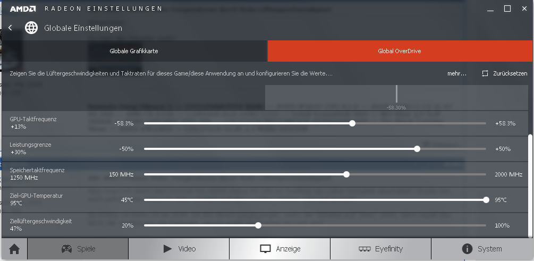The height and width of the screenshot is (261, 534).
Task: Click the 45°C minimum temperature label
Action: pos(127,200)
